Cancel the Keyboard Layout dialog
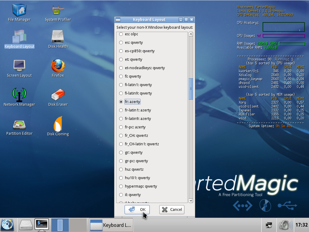This screenshot has height=232, width=309. click(172, 210)
